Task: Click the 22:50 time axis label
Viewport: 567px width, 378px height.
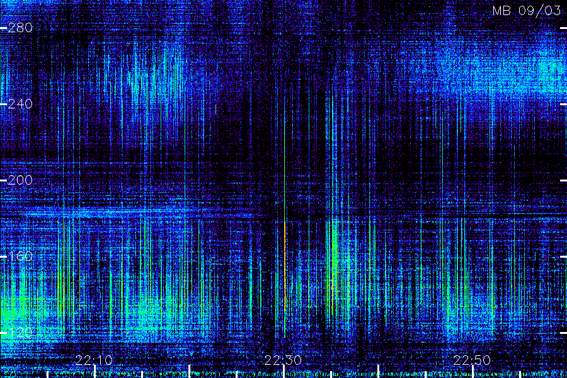Action: (472, 360)
